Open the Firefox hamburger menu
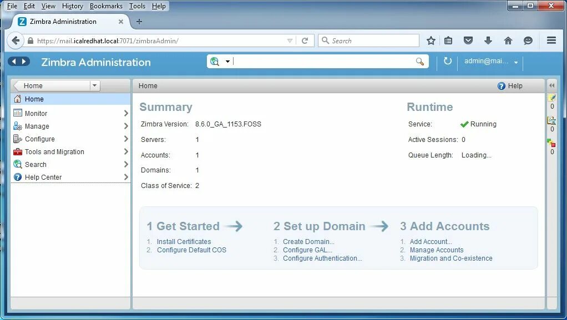The height and width of the screenshot is (320, 567). 551,40
